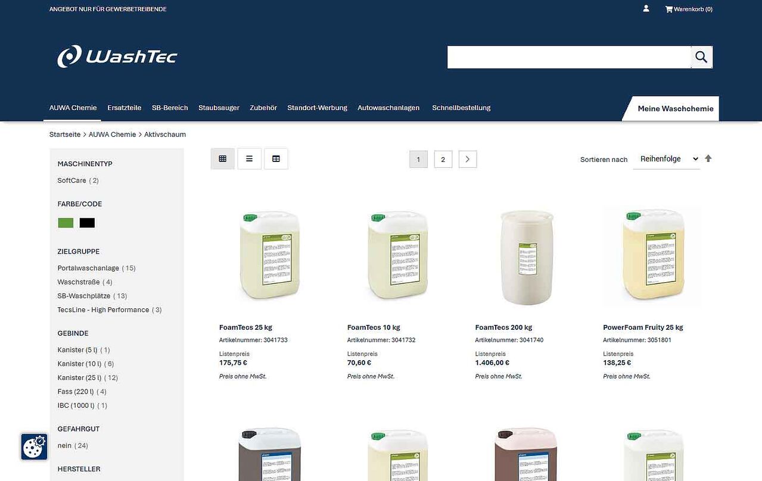Click the search magnifier icon
762x481 pixels.
tap(701, 57)
